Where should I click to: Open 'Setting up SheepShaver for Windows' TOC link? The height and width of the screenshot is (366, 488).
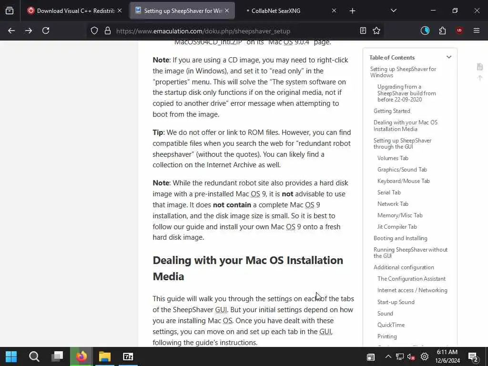click(403, 72)
